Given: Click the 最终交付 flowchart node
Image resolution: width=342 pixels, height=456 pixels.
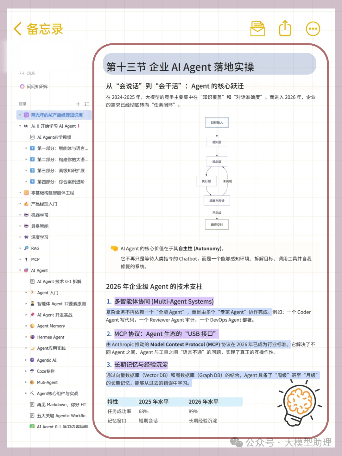Looking at the screenshot, I should pyautogui.click(x=217, y=225).
